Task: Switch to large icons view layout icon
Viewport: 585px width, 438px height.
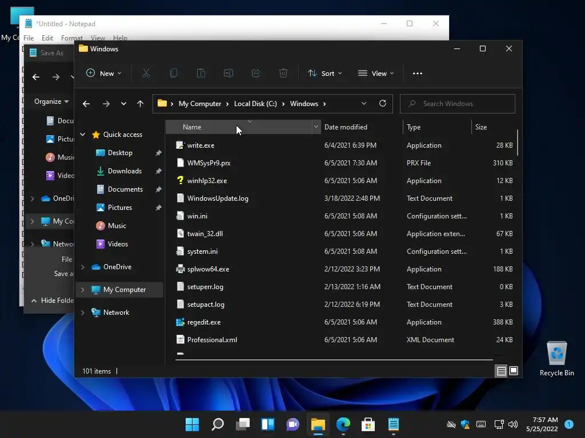Action: click(x=514, y=371)
